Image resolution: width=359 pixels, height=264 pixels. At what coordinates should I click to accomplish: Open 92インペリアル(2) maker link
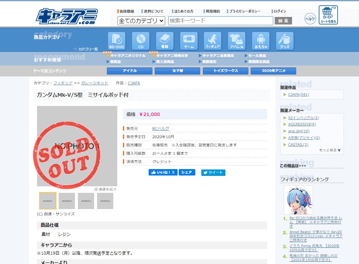[303, 118]
